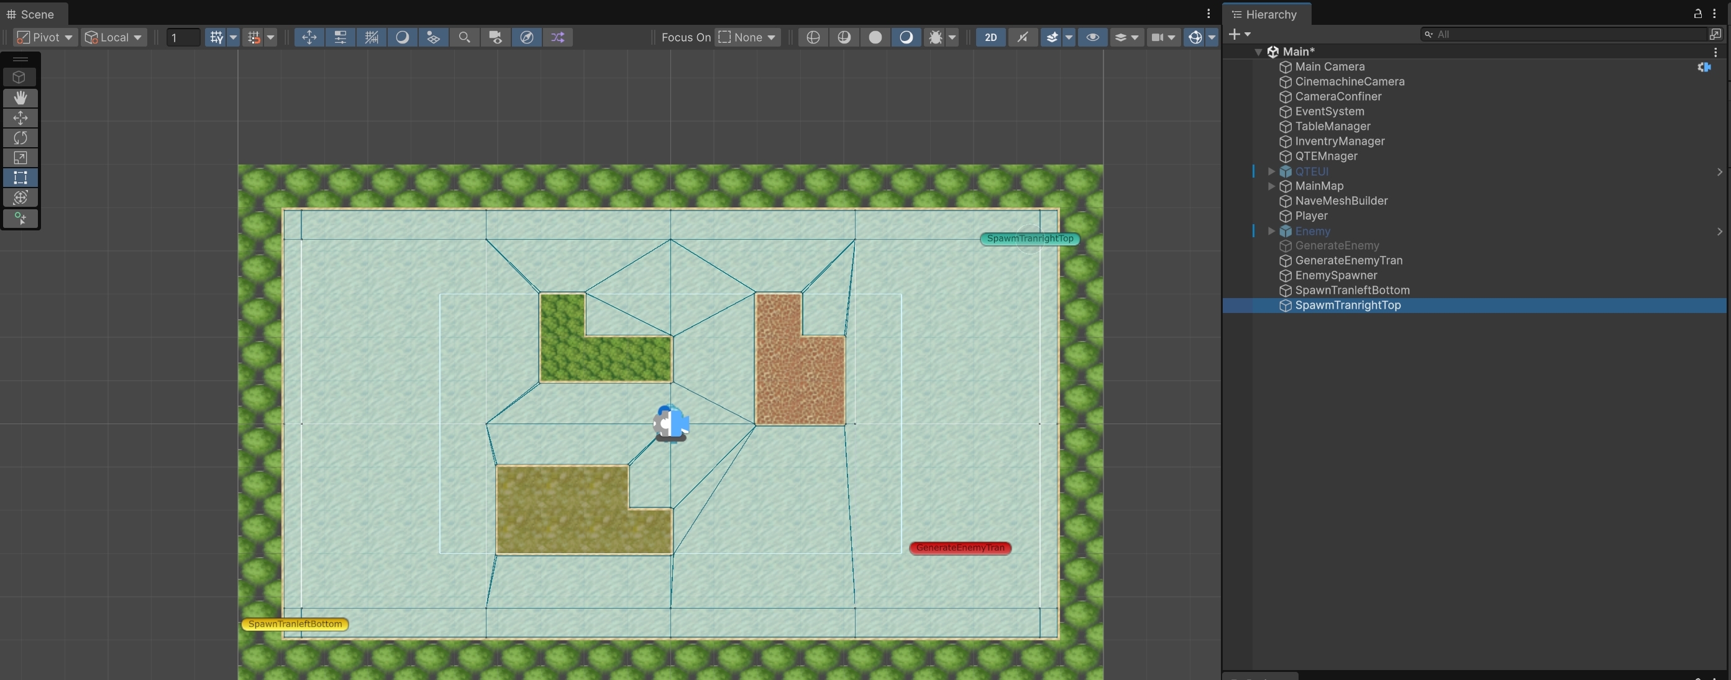Select the Rect tool
The height and width of the screenshot is (680, 1731).
point(20,178)
